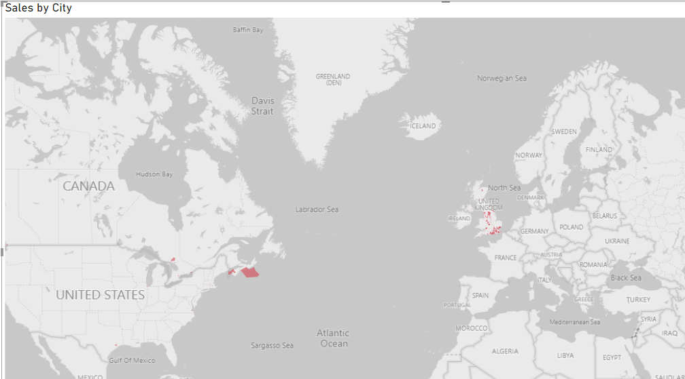This screenshot has width=685, height=379.
Task: Click the MOROCCO label
Action: 472,328
